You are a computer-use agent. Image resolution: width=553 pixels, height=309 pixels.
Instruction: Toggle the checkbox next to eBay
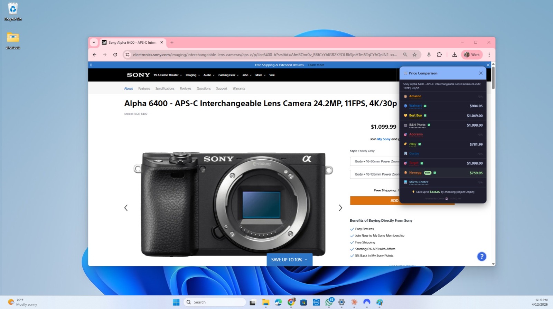(x=420, y=144)
